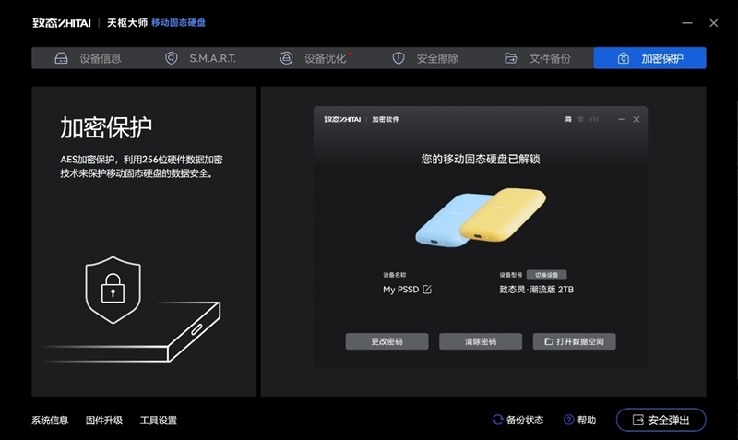Open 系统信息 at the bottom left

(x=50, y=421)
